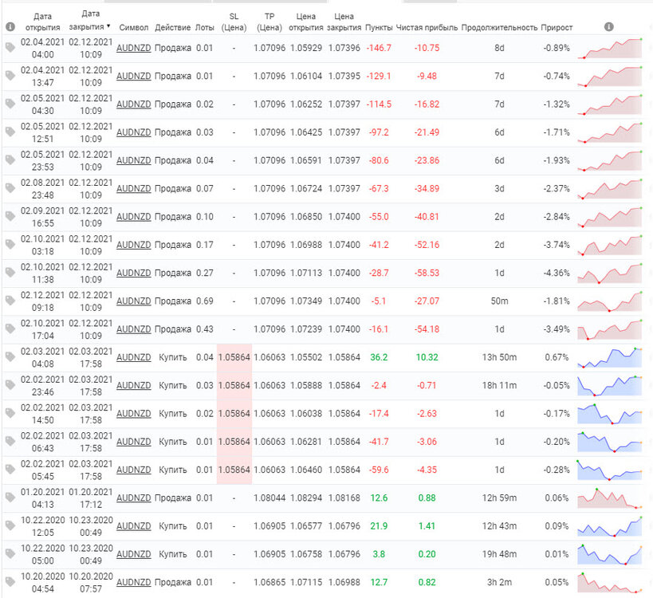
Task: Click tag icon of trade opened 01.20.2021 04:13
Action: (x=10, y=498)
